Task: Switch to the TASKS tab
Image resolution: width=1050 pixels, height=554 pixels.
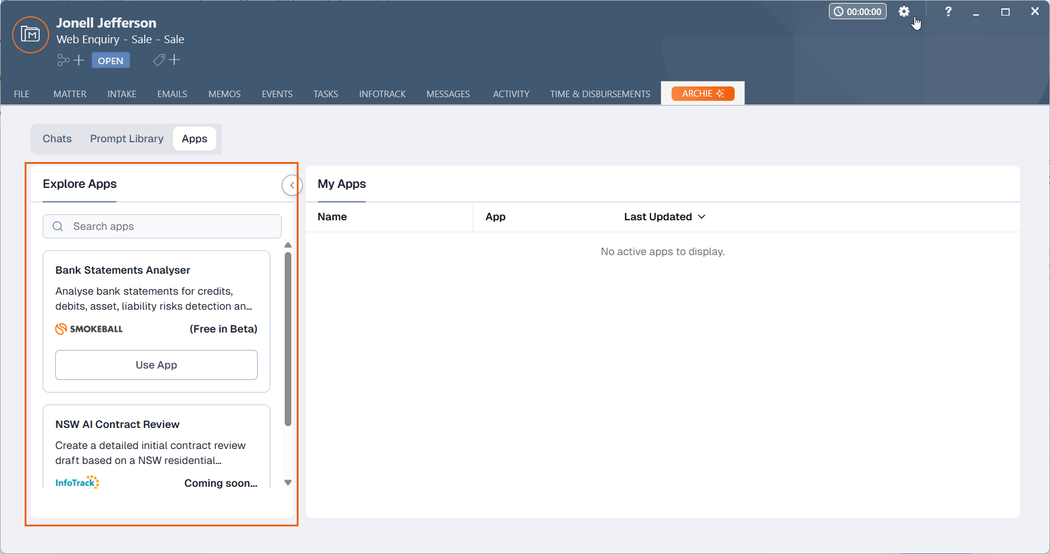Action: [x=326, y=94]
